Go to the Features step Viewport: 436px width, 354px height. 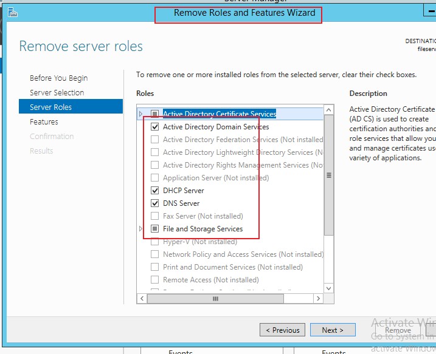(x=44, y=121)
